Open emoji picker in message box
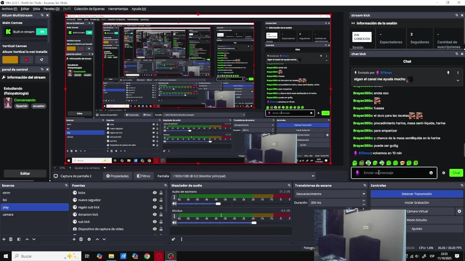465x261 pixels. 431,173
